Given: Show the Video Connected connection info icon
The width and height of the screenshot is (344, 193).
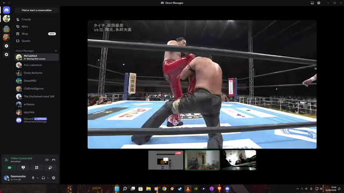Looking at the screenshot, I should (6, 160).
